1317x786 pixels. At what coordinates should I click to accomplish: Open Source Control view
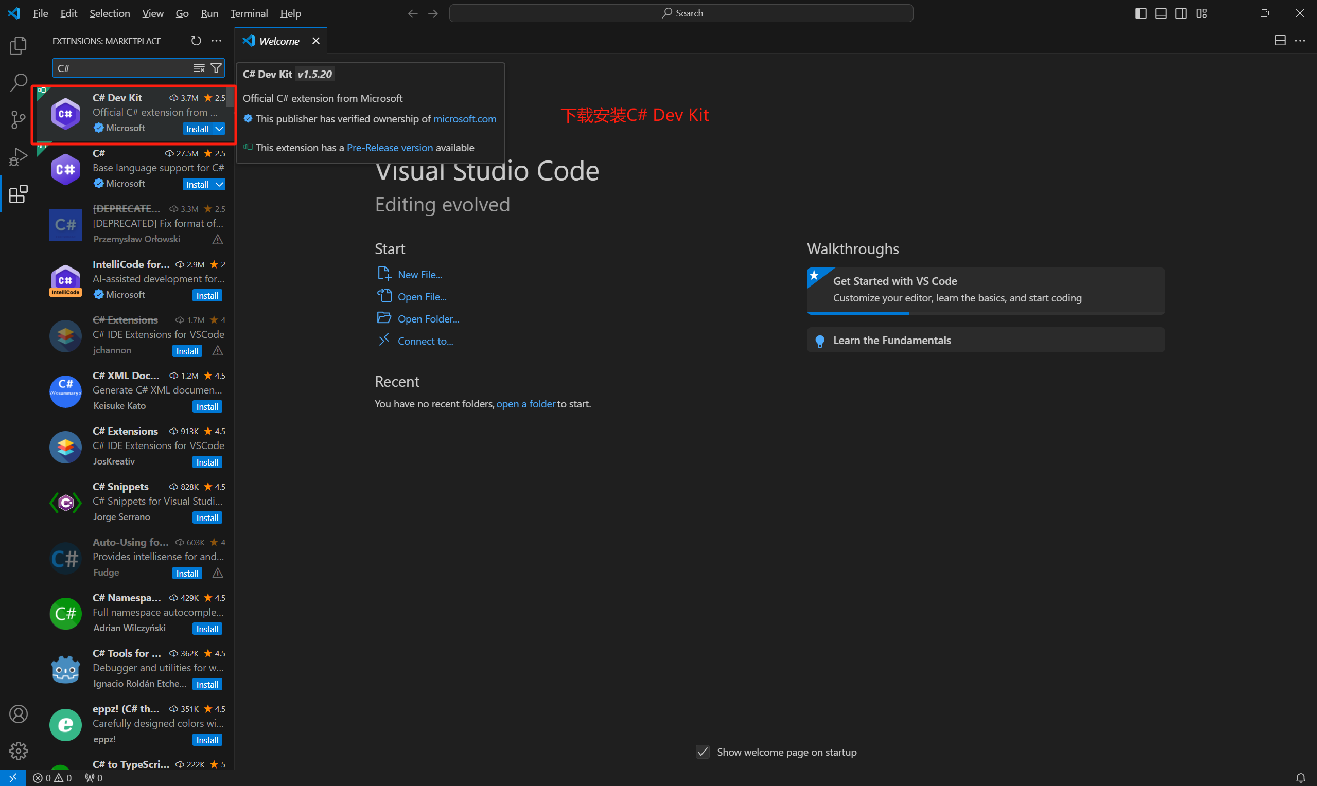(18, 120)
